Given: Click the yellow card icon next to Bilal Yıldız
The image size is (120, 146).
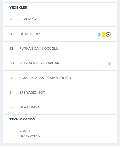Looking at the screenshot, I should click(103, 34).
